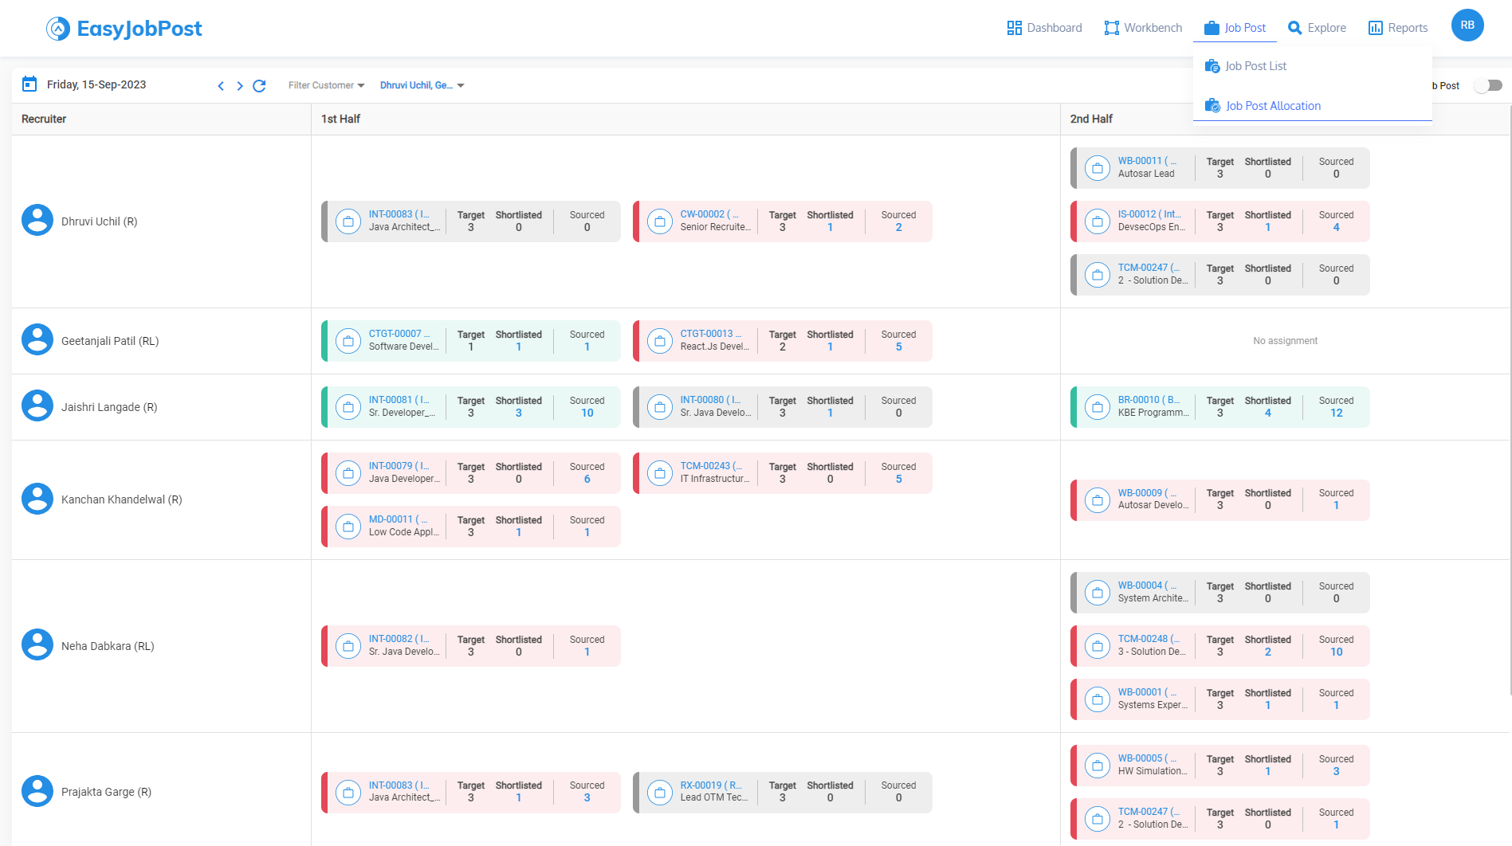
Task: Go to the Dashboard tab
Action: click(x=1044, y=28)
